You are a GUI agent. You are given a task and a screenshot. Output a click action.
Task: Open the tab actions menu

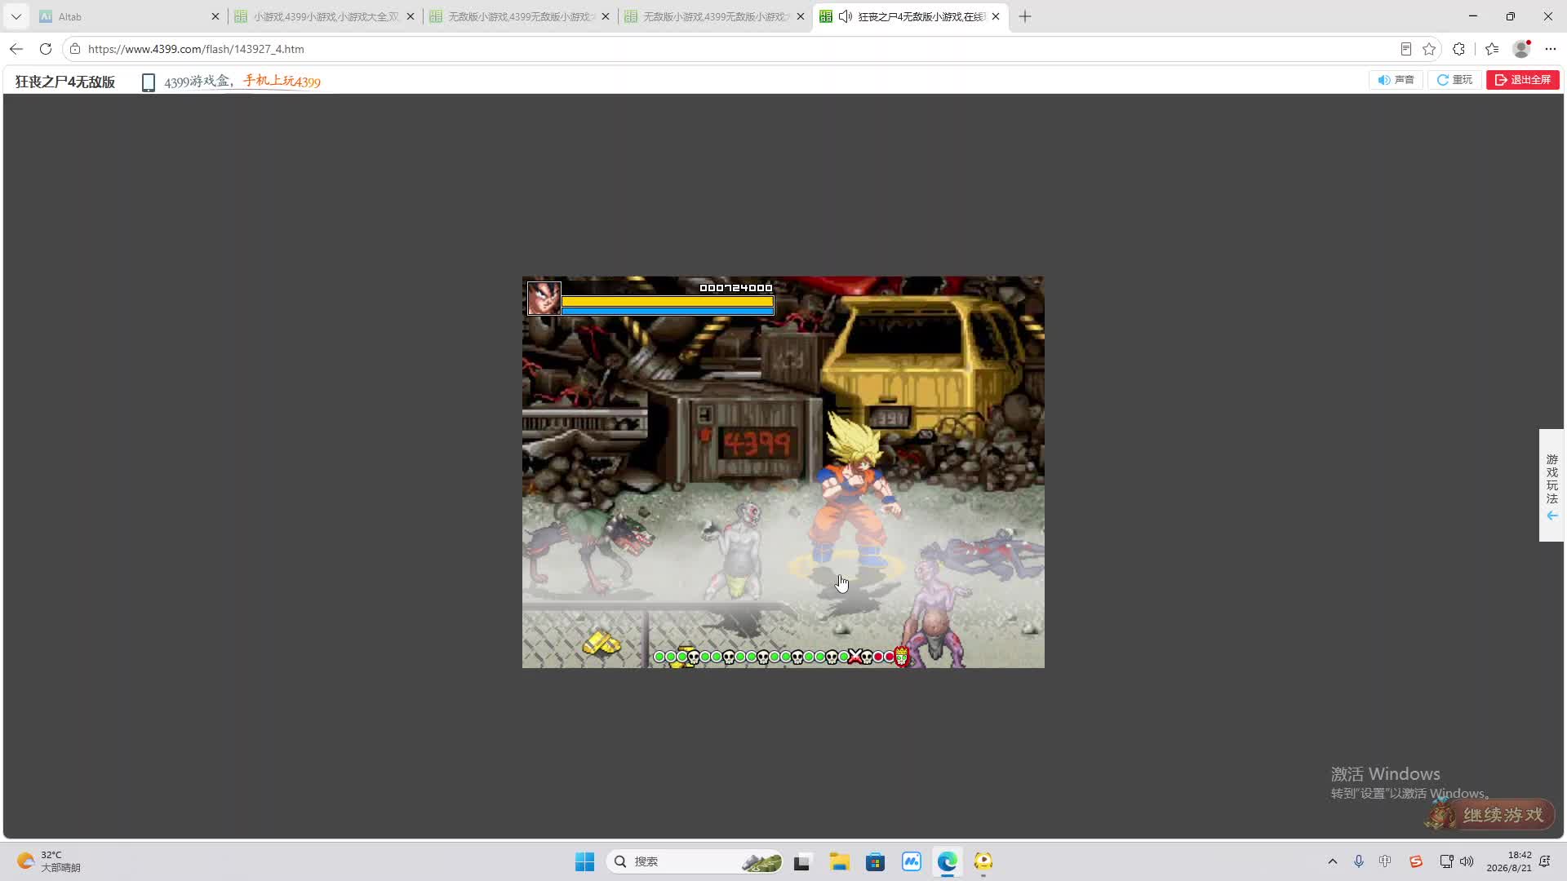point(16,16)
